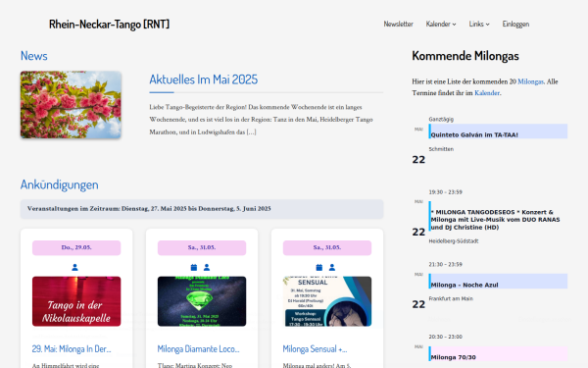Open the 29. Mai: Milonga In Der... title
Viewport: 588px width, 368px height.
tap(72, 348)
